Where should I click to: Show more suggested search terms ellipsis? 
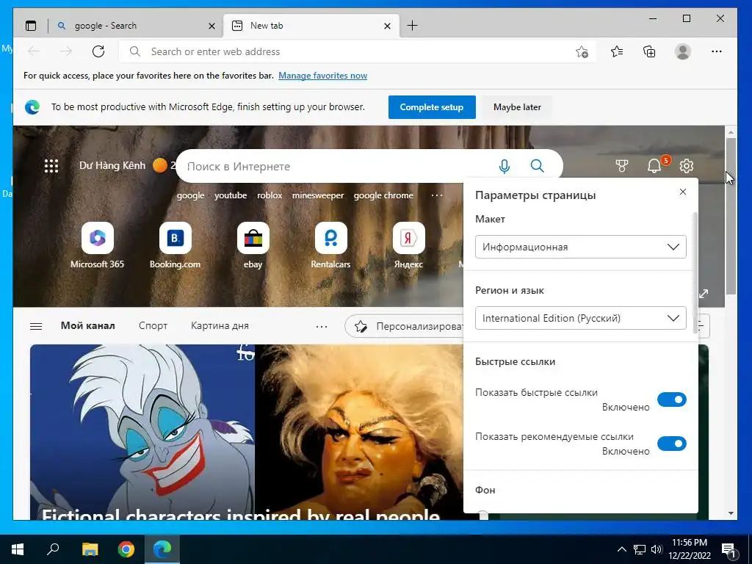[437, 195]
